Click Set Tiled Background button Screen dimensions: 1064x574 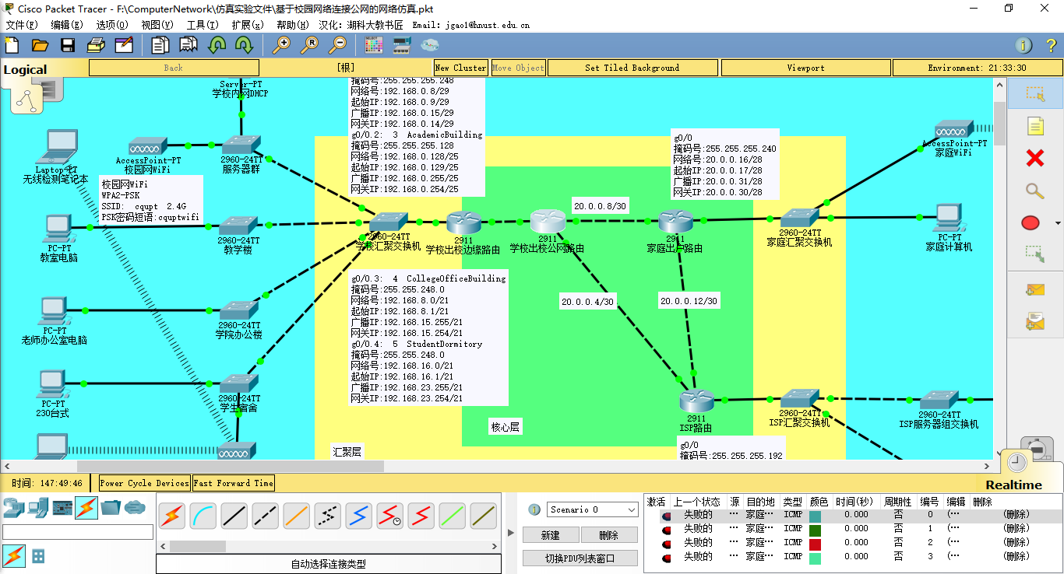tap(632, 68)
